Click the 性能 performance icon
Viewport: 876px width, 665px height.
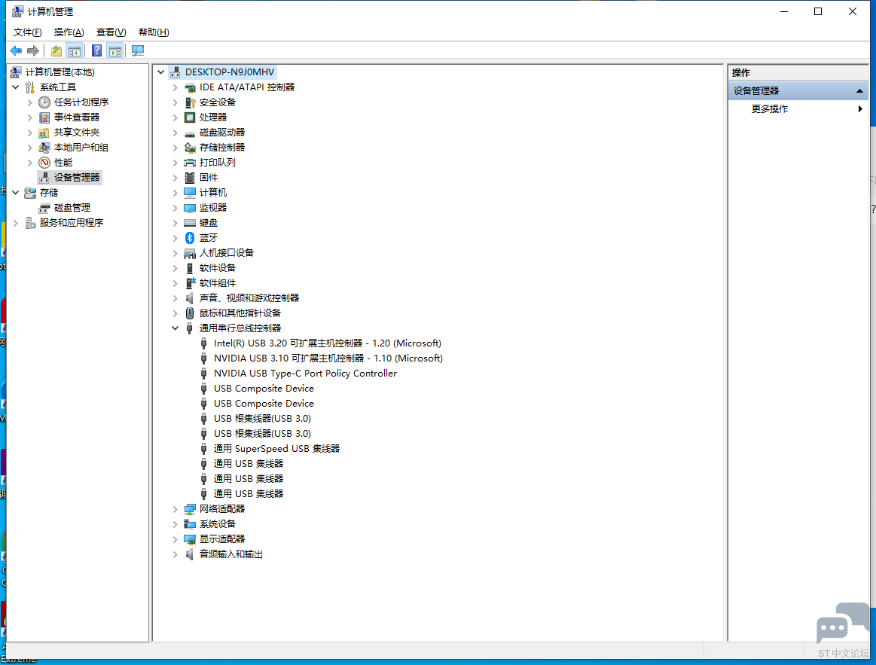point(44,163)
